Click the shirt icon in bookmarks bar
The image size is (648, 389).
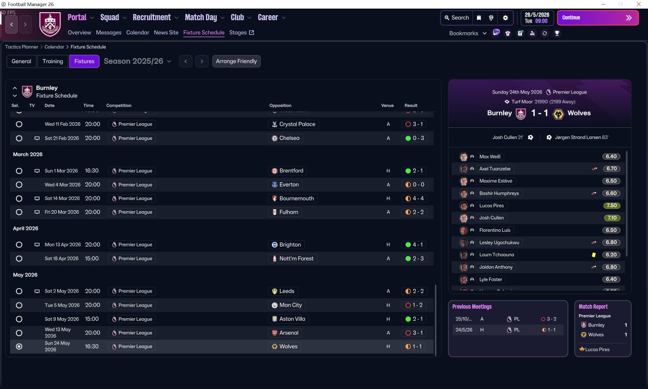(508, 33)
